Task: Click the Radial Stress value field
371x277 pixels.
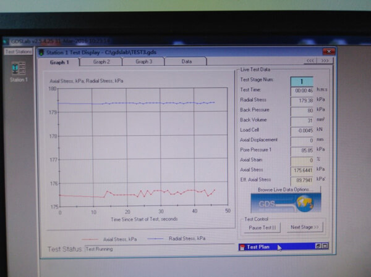Action: point(302,100)
